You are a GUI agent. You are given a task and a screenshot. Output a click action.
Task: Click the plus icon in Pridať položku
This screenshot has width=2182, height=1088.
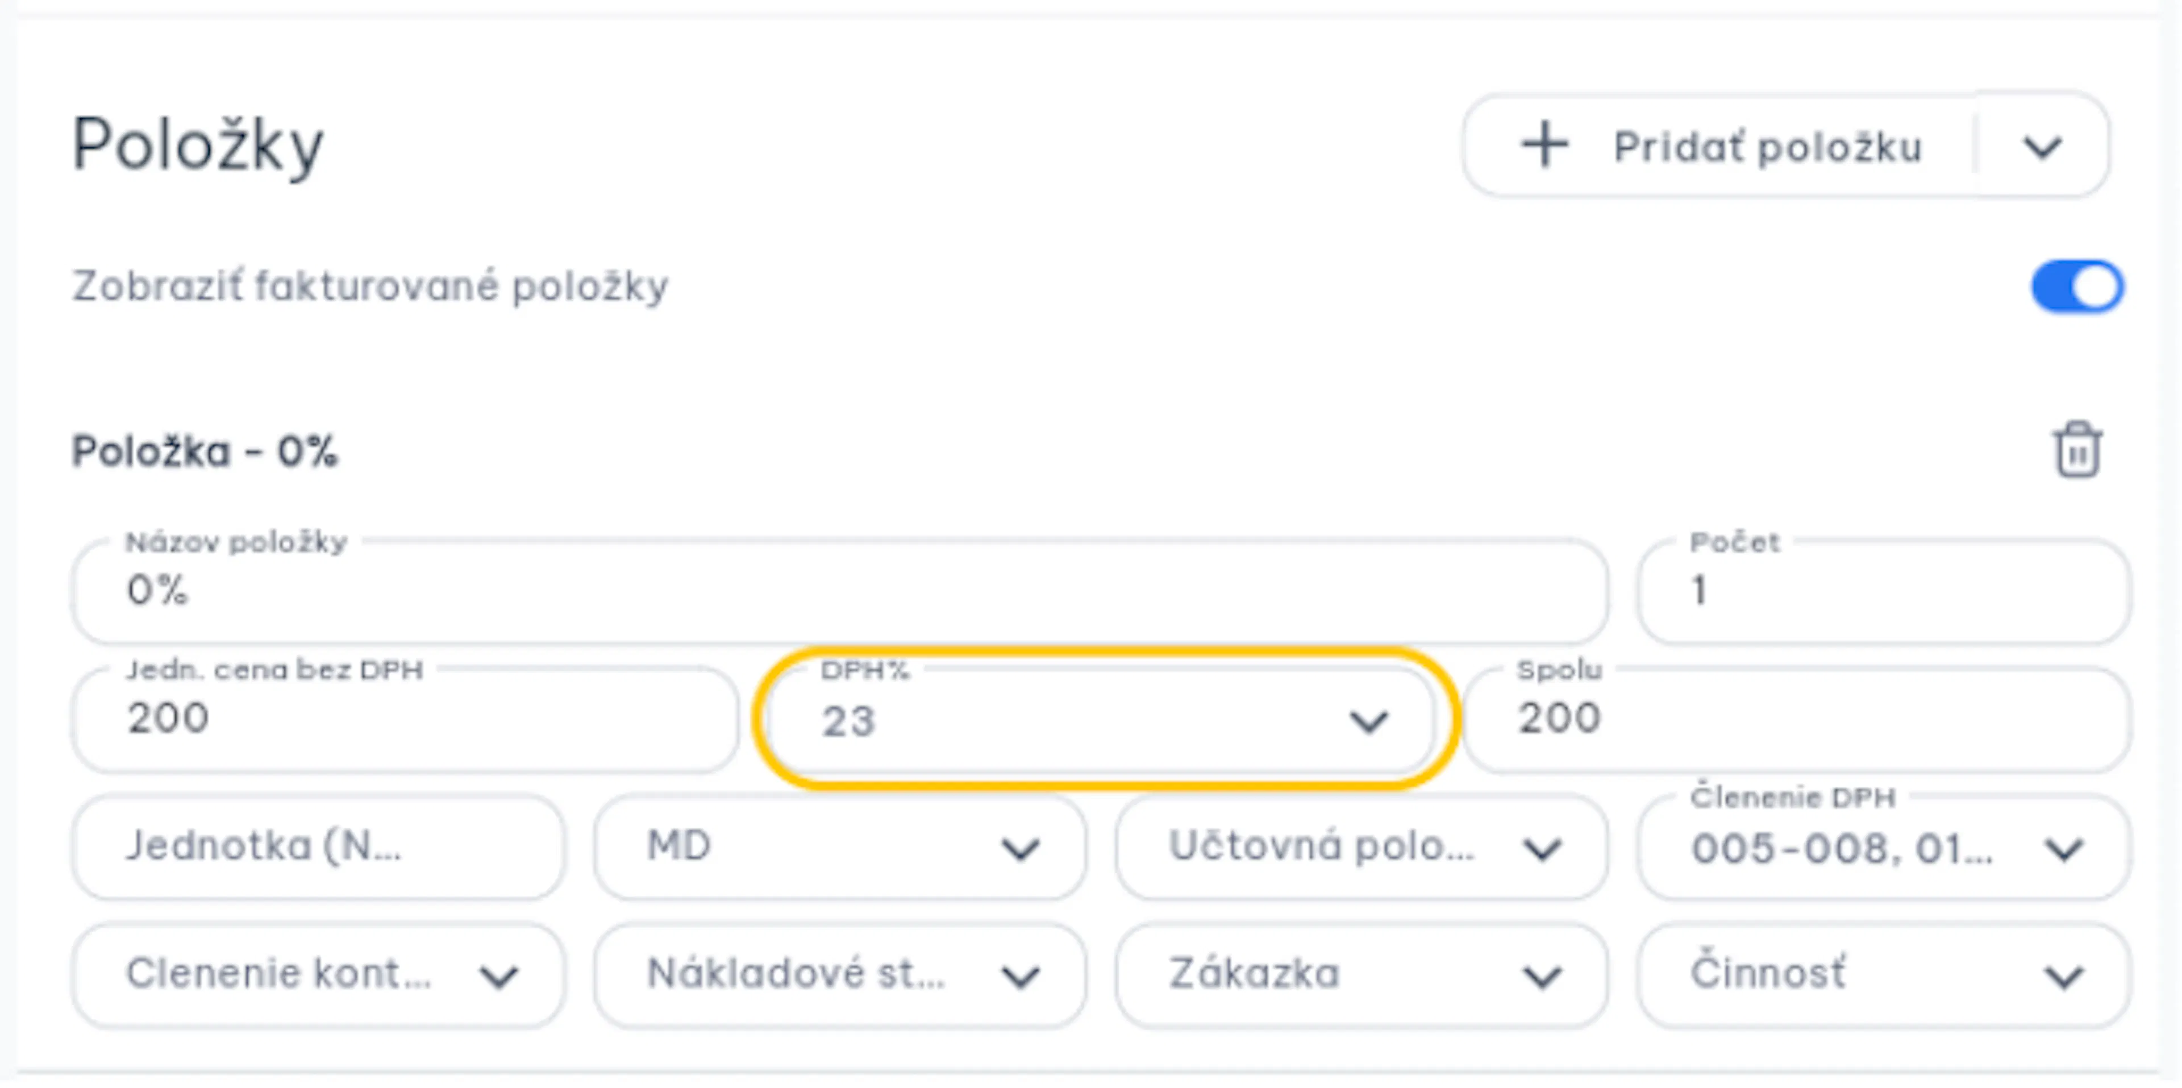[1545, 145]
